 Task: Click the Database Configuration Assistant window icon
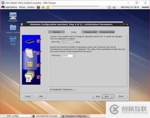22,24
